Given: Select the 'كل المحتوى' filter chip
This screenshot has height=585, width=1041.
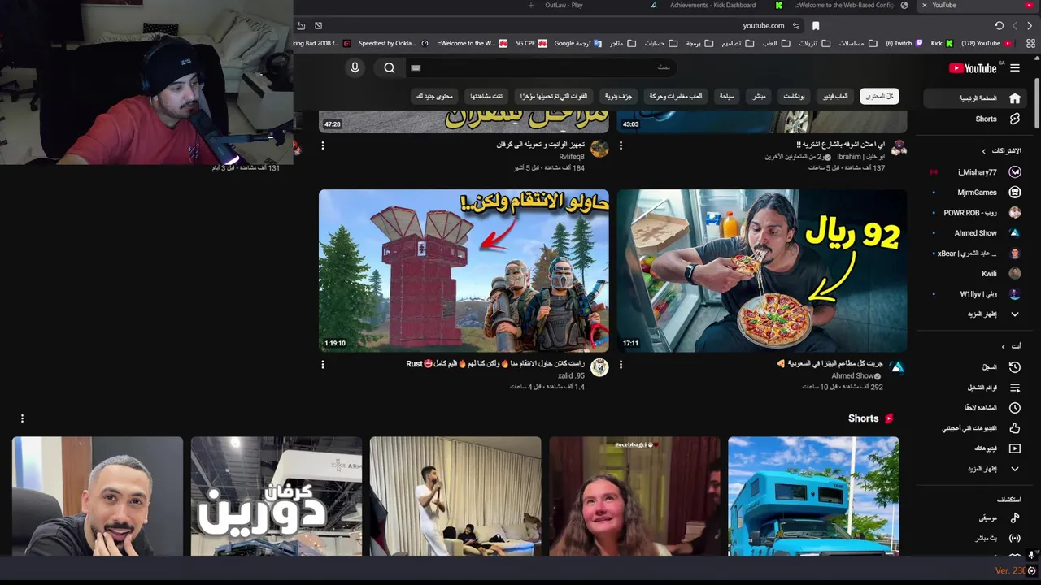Looking at the screenshot, I should click(880, 96).
